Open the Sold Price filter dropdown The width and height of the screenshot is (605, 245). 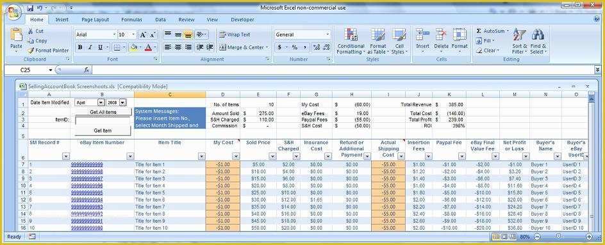tap(273, 156)
